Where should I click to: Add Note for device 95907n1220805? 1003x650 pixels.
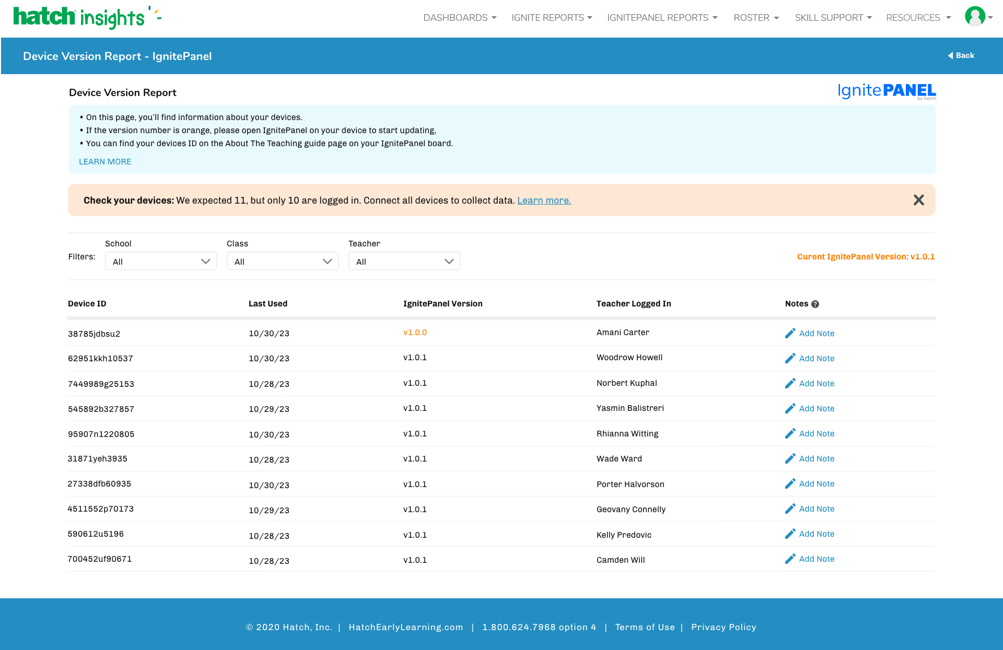click(817, 433)
